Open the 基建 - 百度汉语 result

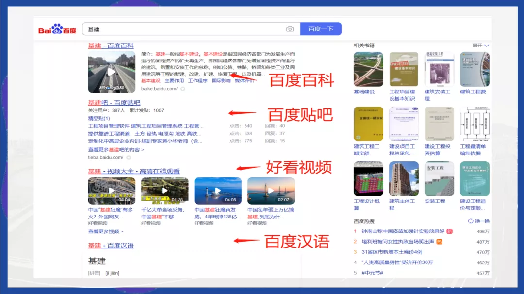[111, 245]
